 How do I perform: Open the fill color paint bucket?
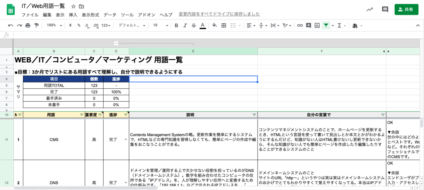[x=214, y=25]
